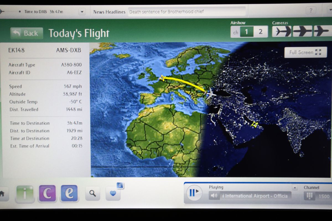Switch to Airshow channel 2

(x=260, y=32)
